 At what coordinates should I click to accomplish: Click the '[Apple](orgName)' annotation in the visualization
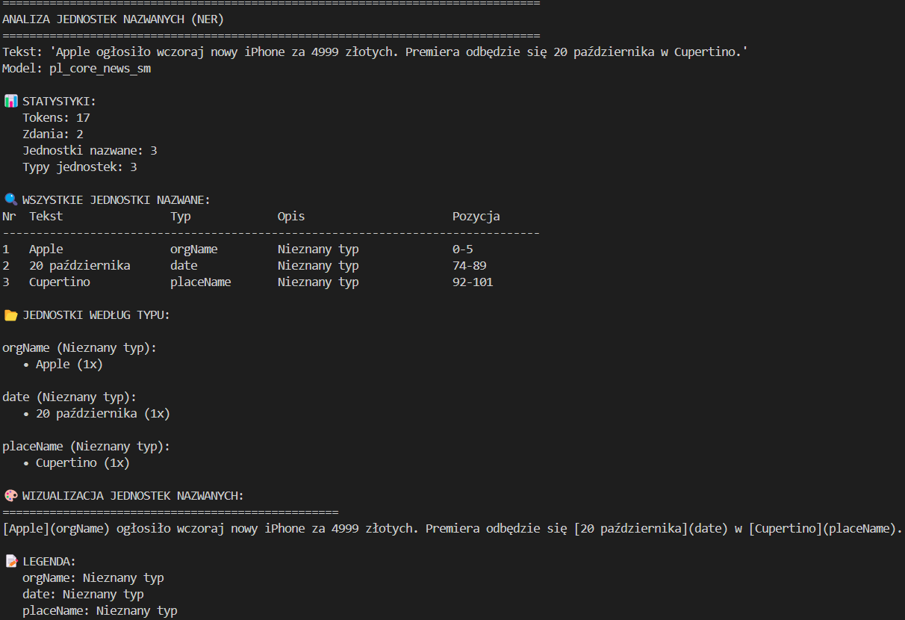click(x=56, y=528)
